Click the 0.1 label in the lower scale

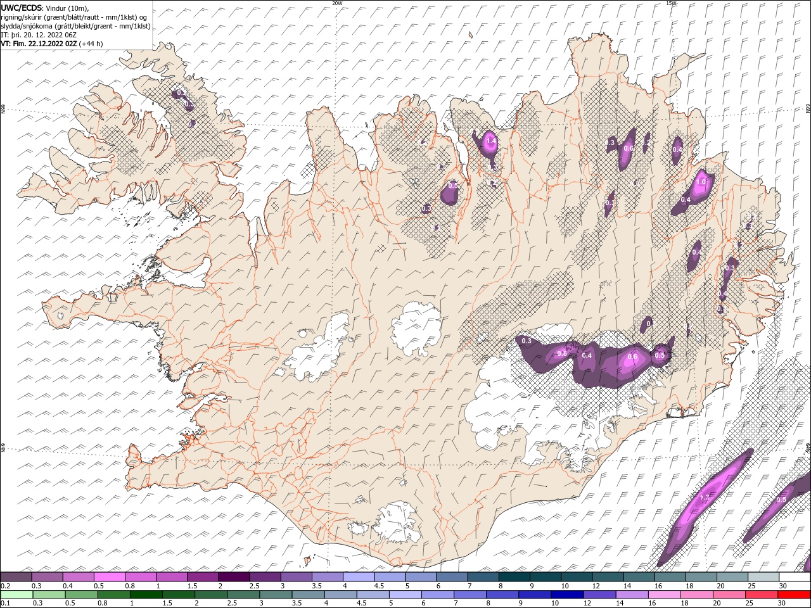[x=5, y=604]
